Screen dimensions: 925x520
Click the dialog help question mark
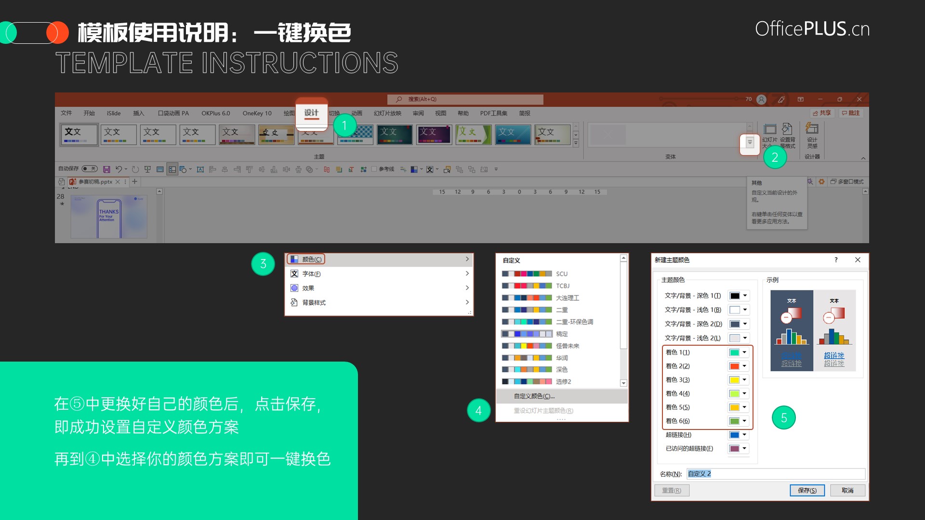[836, 260]
